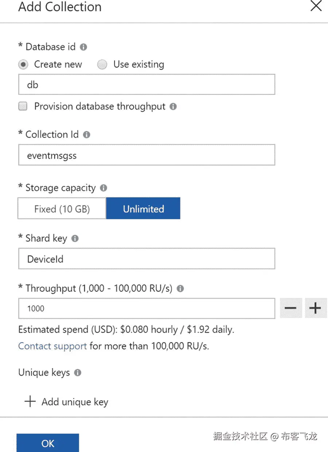This screenshot has height=452, width=328.
Task: Click info icon next to Storage capacity
Action: click(x=104, y=188)
